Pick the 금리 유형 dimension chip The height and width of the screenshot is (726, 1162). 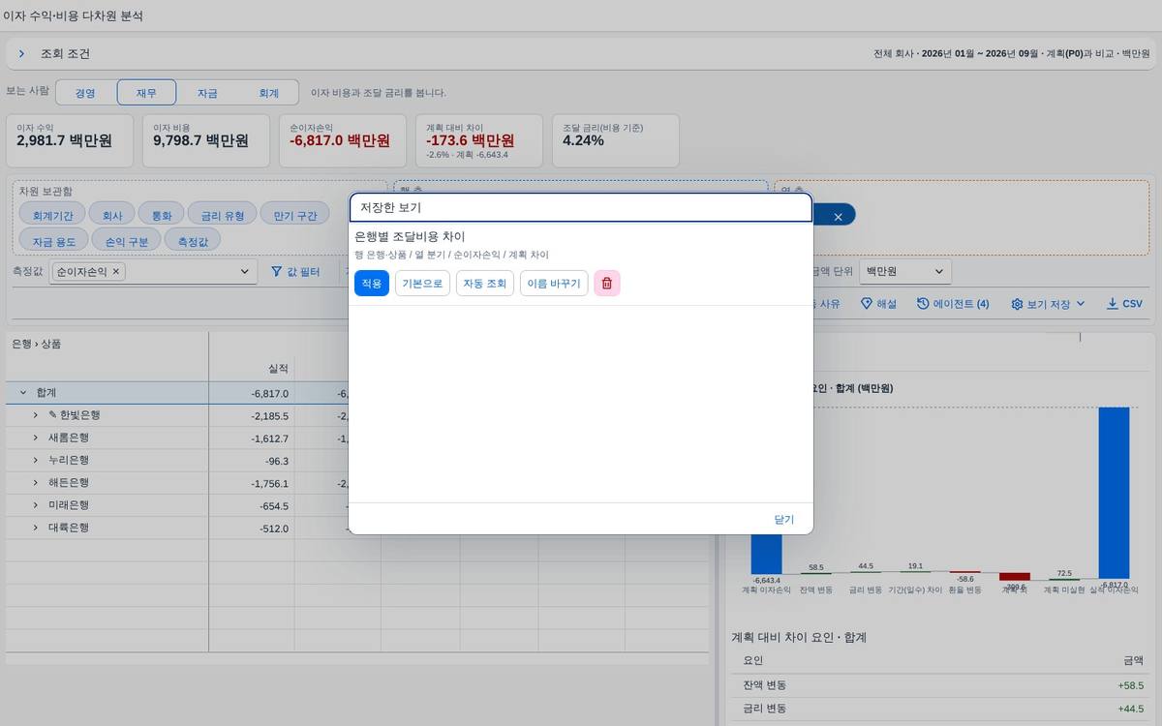222,215
